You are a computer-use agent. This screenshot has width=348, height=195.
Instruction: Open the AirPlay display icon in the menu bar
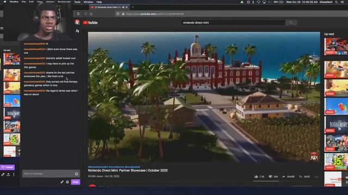(x=264, y=2)
